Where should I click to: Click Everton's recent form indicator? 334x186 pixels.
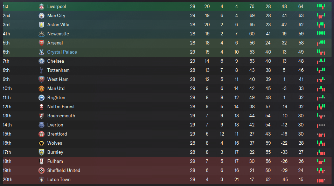click(321, 125)
